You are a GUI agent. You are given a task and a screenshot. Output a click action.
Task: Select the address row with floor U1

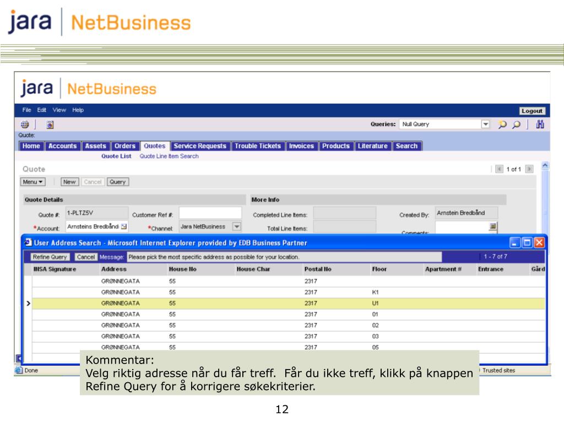tap(289, 303)
